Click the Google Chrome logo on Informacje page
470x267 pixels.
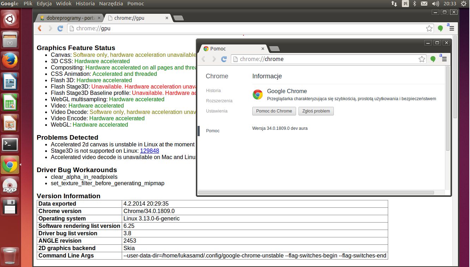click(x=258, y=95)
